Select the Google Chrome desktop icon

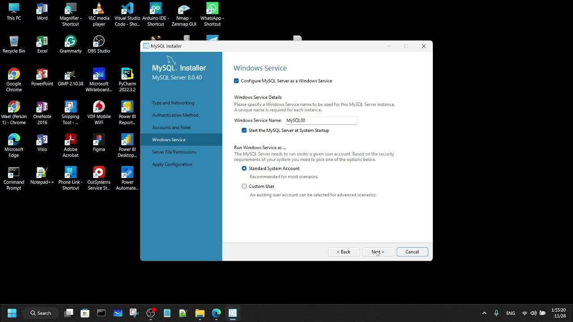click(14, 80)
